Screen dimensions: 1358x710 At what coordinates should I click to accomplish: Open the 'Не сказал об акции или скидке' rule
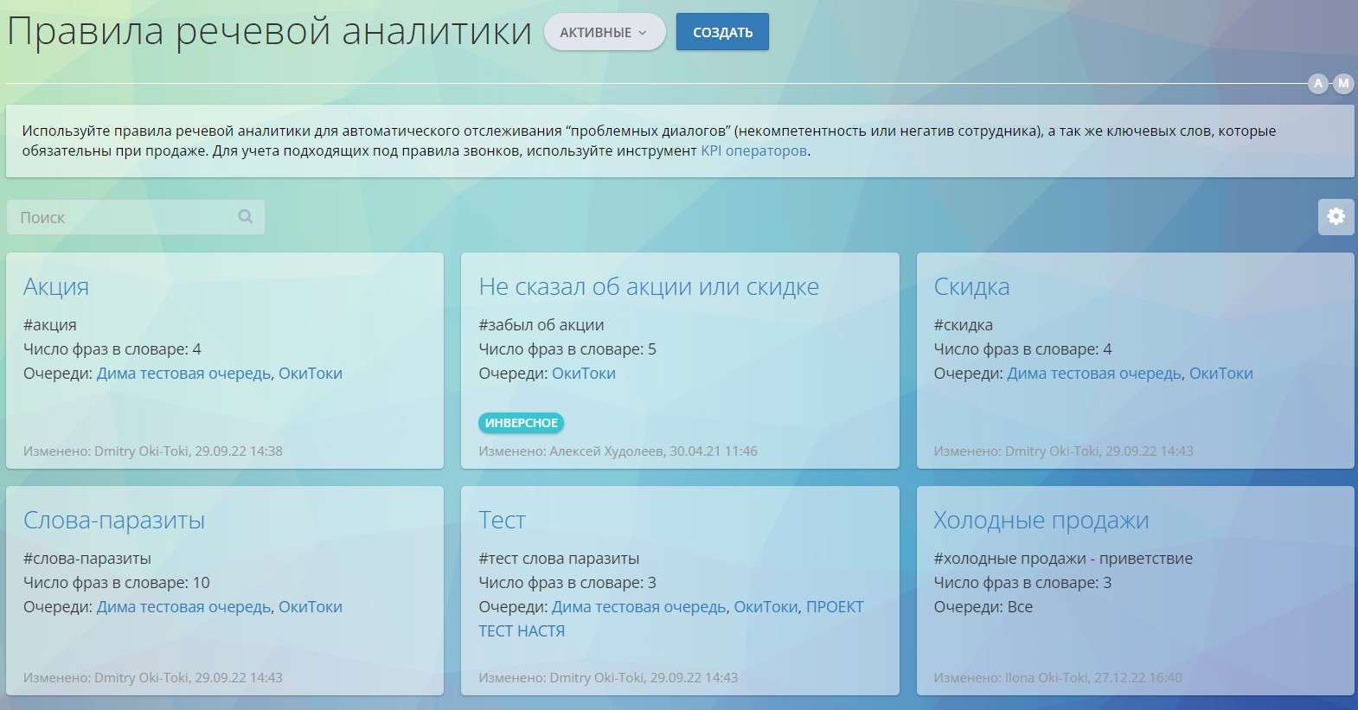pyautogui.click(x=648, y=286)
